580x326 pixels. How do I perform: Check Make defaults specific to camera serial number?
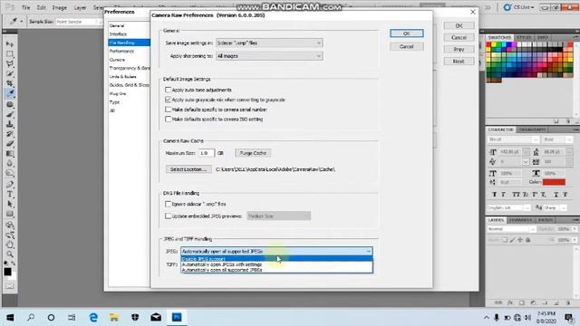point(168,110)
